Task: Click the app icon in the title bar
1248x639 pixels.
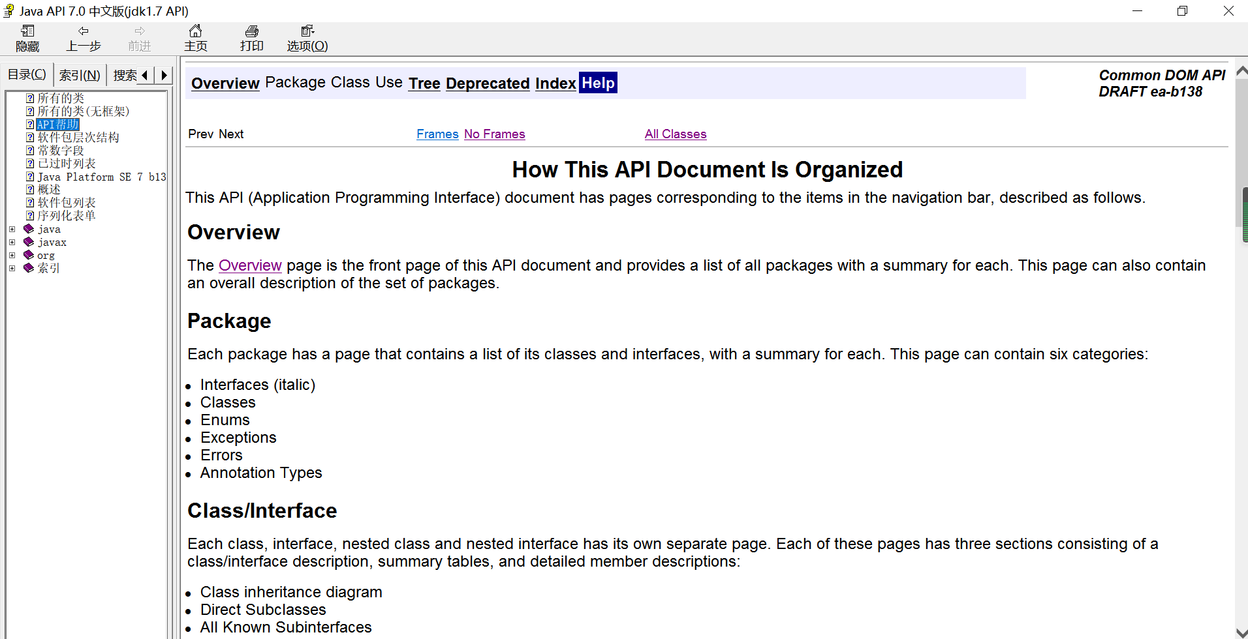Action: coord(9,10)
